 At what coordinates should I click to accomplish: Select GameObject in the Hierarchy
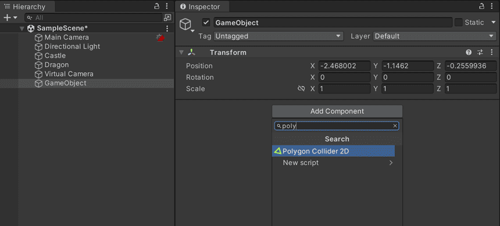click(65, 83)
